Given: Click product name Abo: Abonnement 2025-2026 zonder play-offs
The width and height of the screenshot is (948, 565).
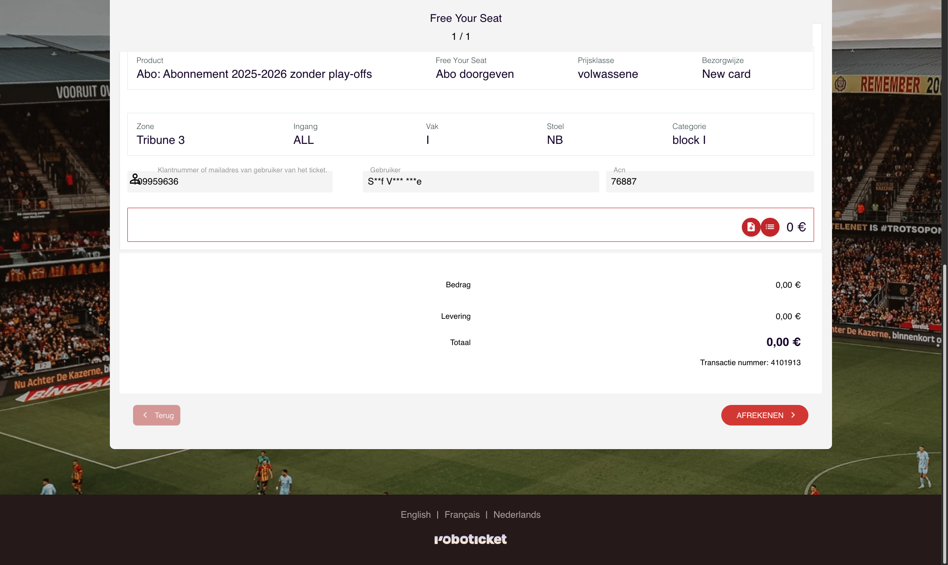Looking at the screenshot, I should click(254, 74).
